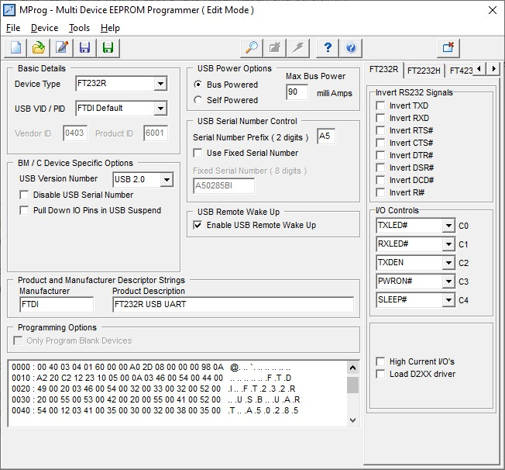Enable the Invert CTS# checkbox

click(380, 143)
